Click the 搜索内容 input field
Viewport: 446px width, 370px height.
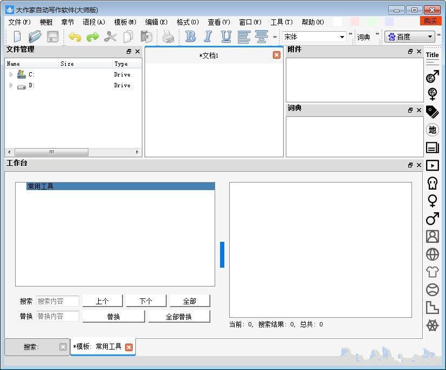[58, 301]
